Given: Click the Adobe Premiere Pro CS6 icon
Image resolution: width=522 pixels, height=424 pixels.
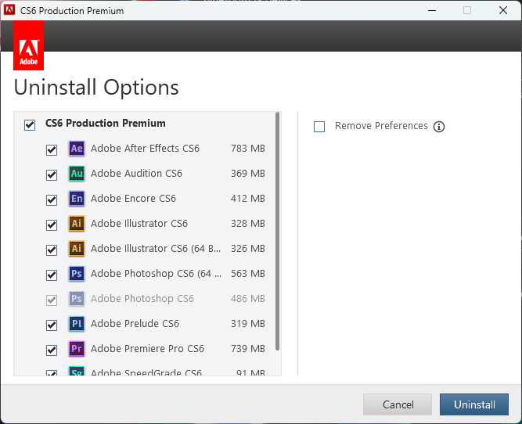Looking at the screenshot, I should [76, 349].
